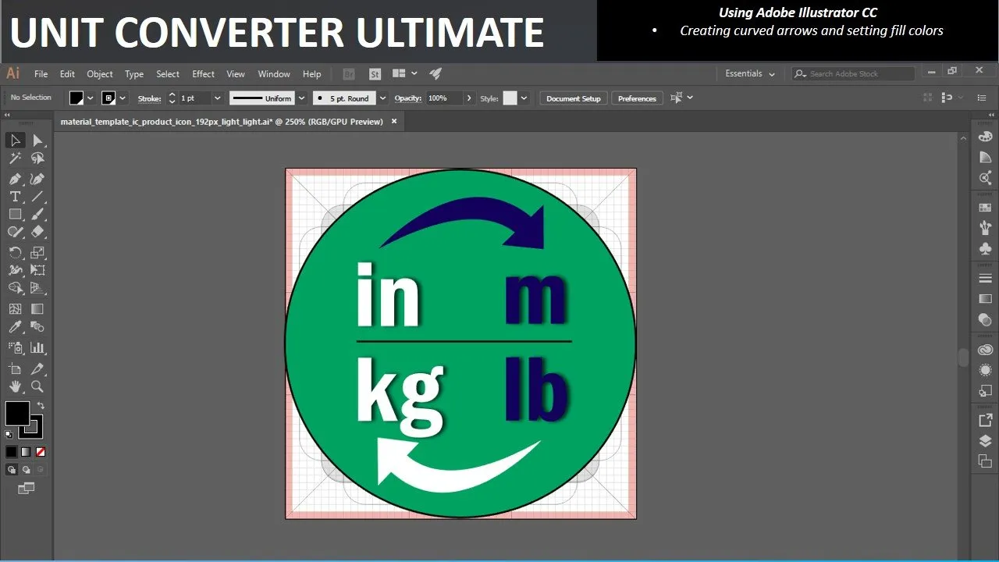Change the screen mode
The height and width of the screenshot is (562, 999).
pyautogui.click(x=27, y=489)
